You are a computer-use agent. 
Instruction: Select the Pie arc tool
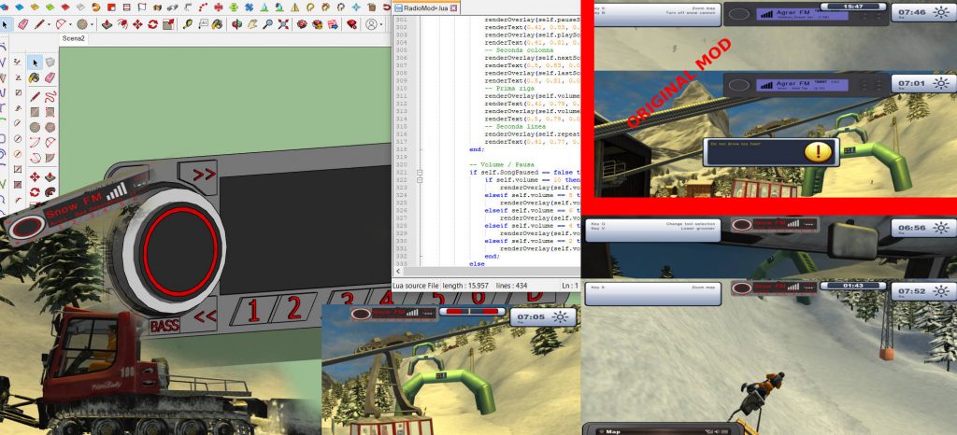click(x=50, y=158)
